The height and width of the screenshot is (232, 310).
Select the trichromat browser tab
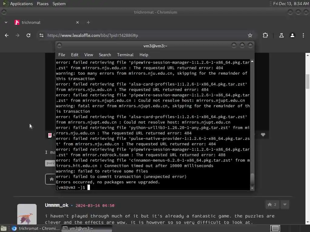pos(47,22)
